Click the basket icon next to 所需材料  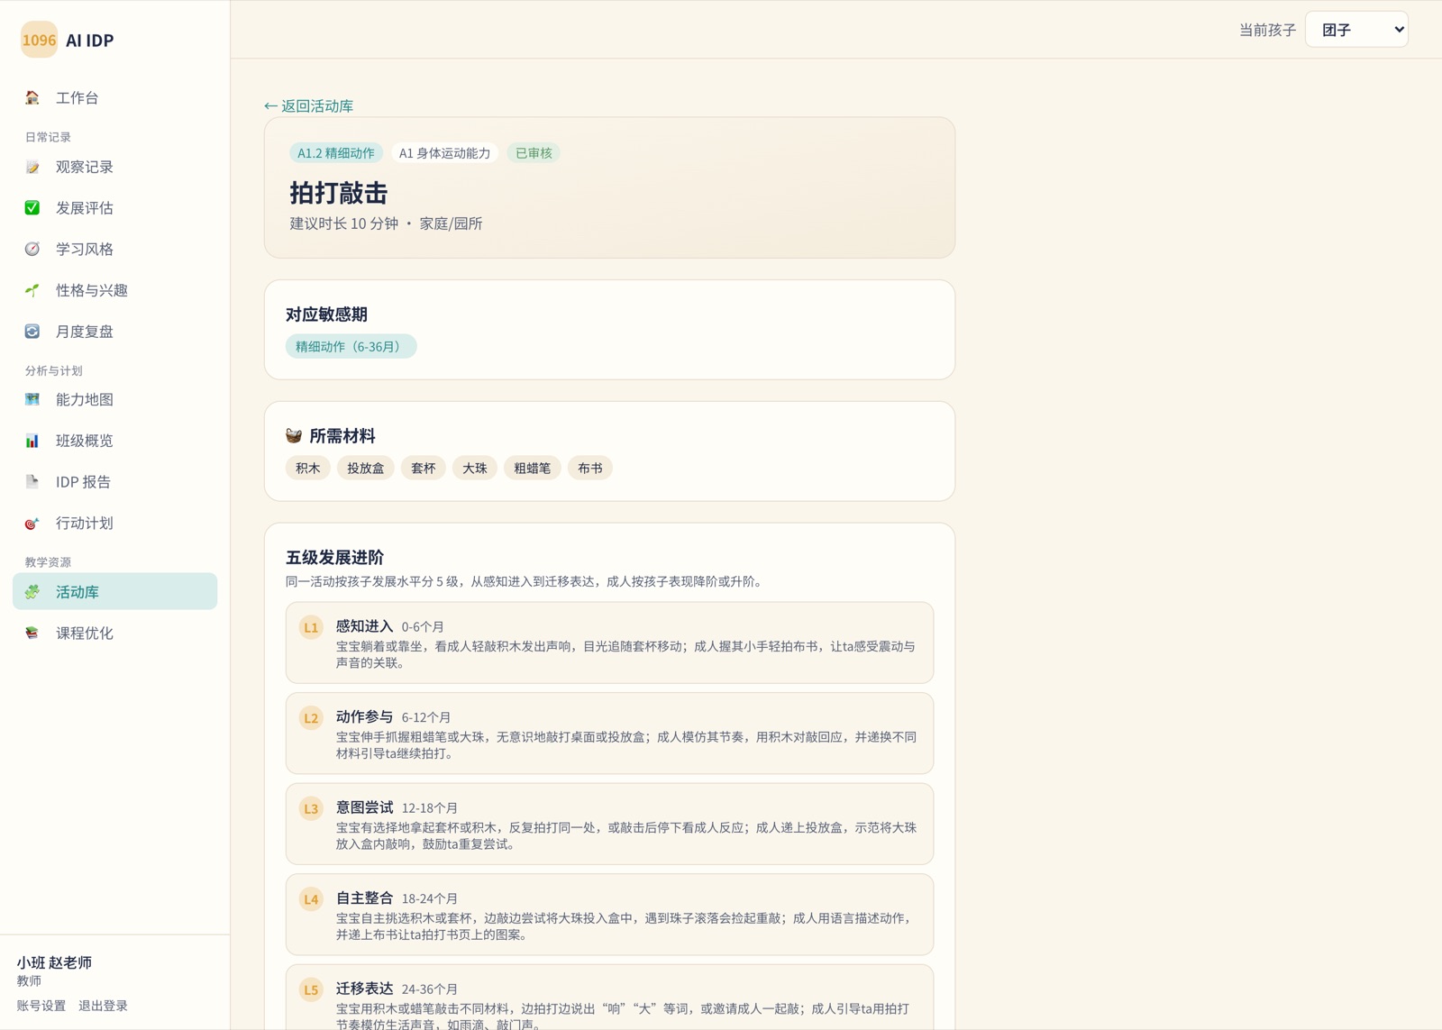click(x=294, y=436)
